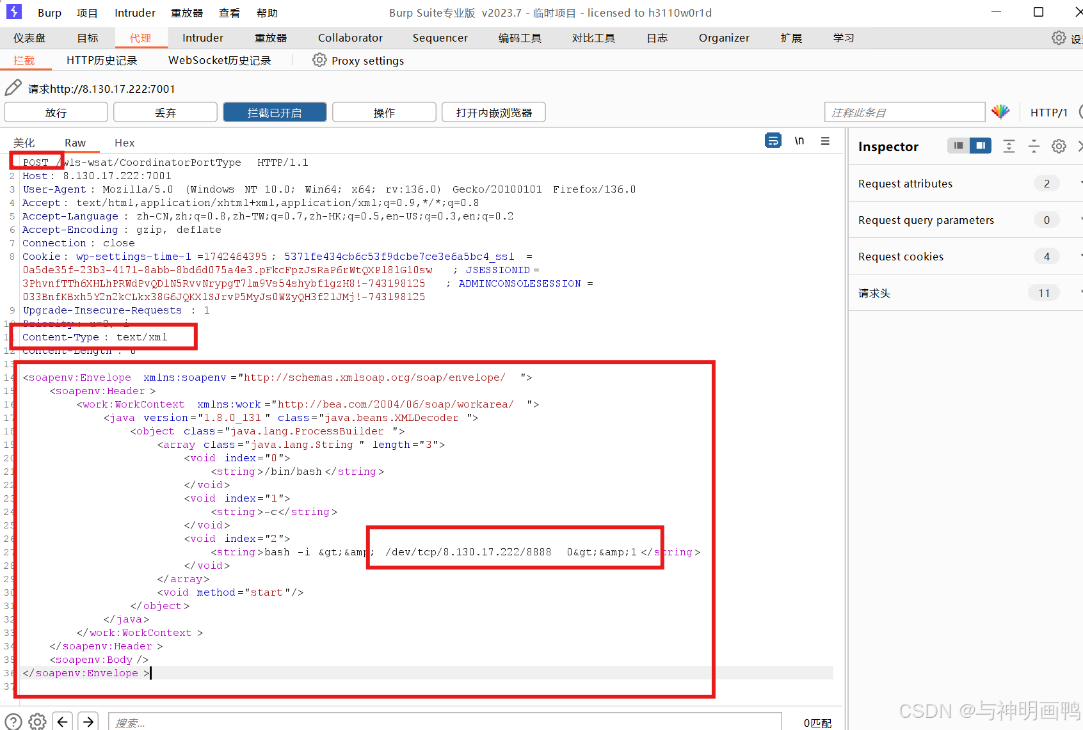
Task: Open the highlight color picker icon
Action: (x=1000, y=112)
